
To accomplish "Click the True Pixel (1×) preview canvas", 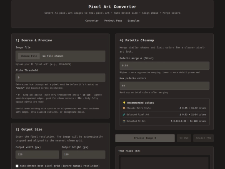I will (165, 163).
